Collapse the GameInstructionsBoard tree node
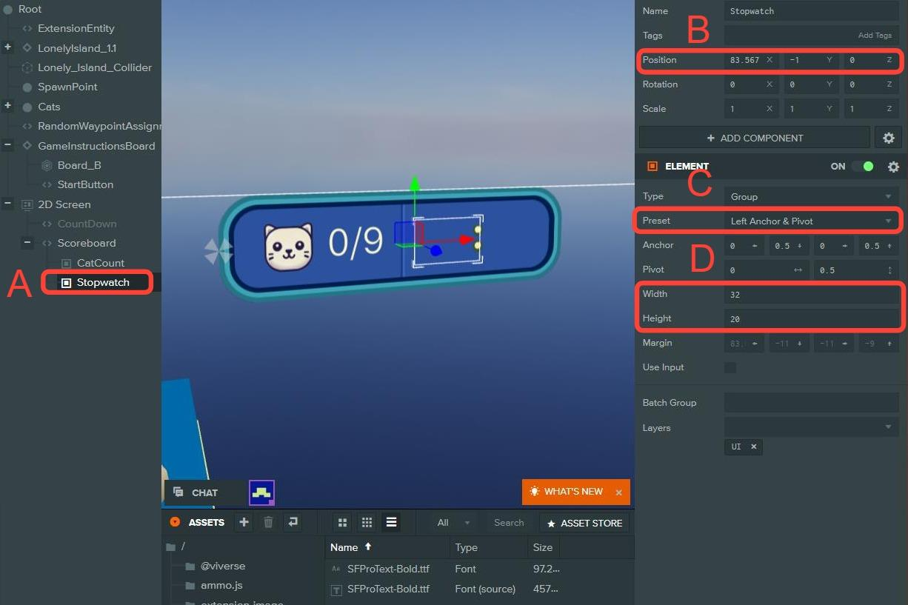908x605 pixels. coord(8,146)
